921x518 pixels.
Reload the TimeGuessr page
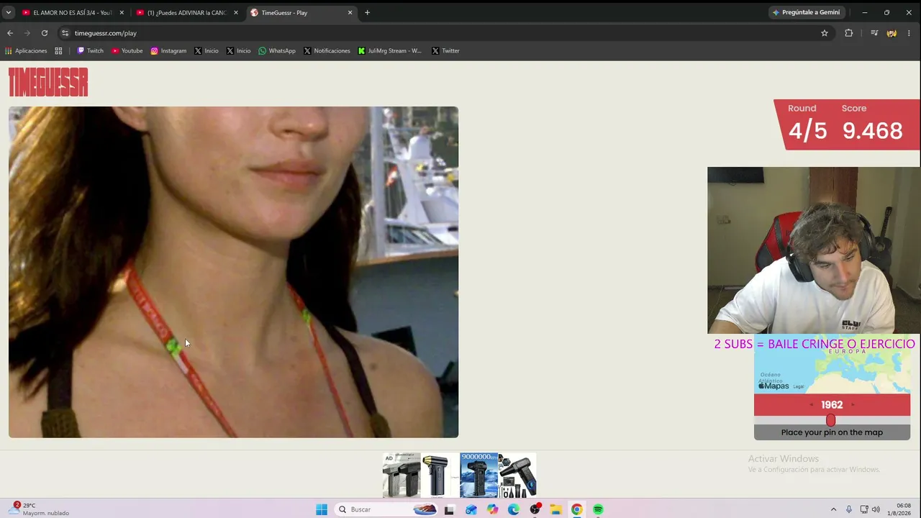(45, 33)
